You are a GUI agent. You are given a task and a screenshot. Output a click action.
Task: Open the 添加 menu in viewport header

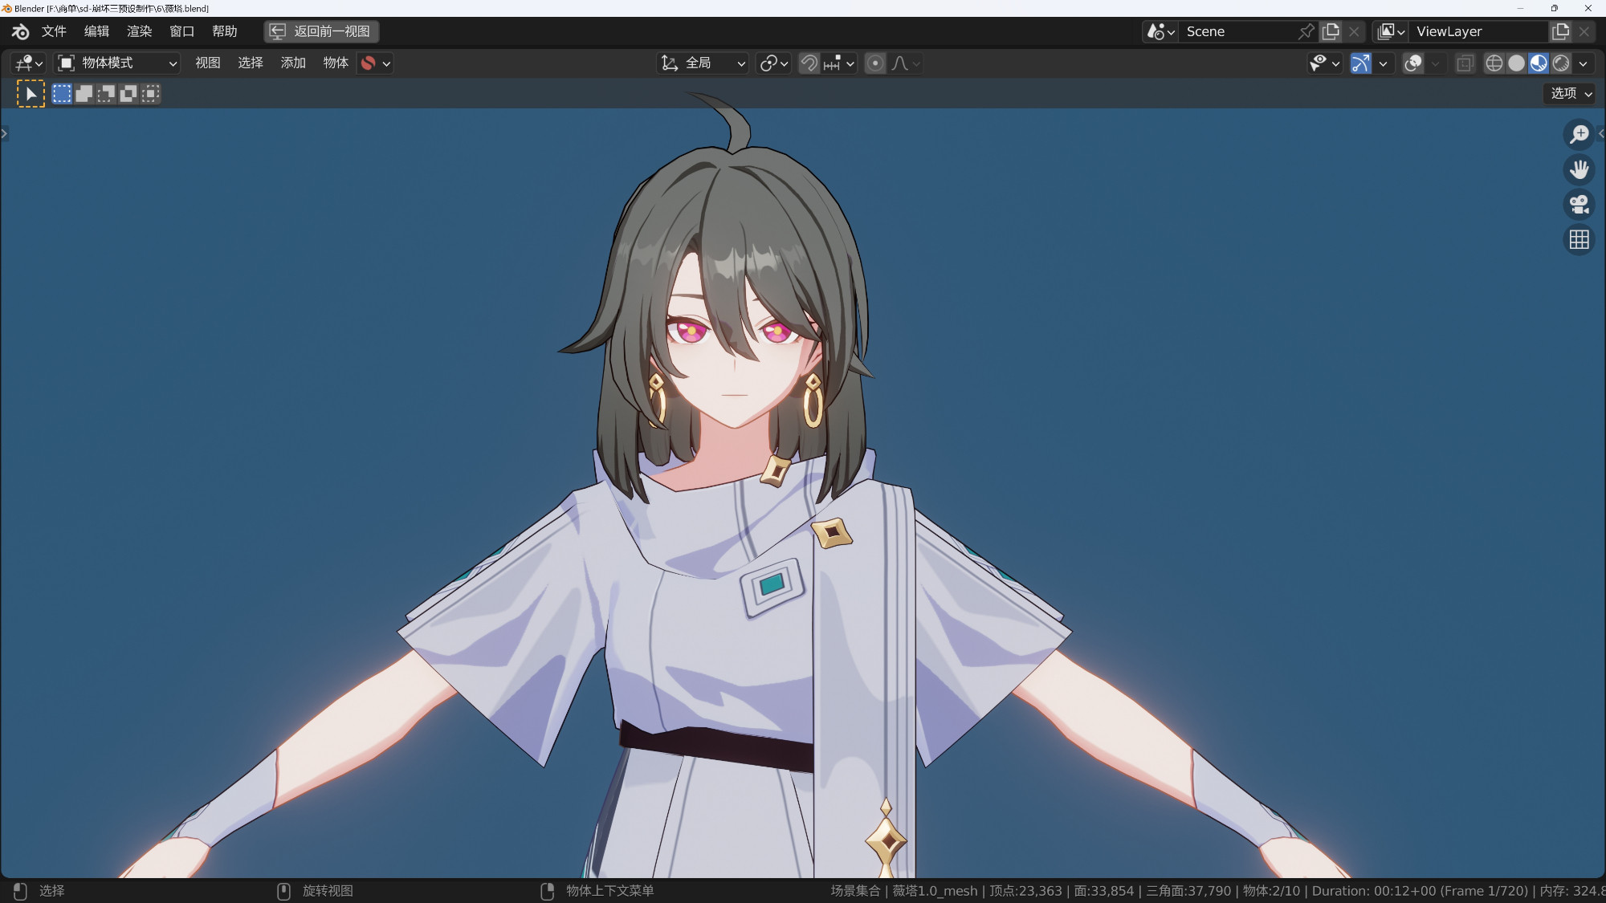coord(293,63)
